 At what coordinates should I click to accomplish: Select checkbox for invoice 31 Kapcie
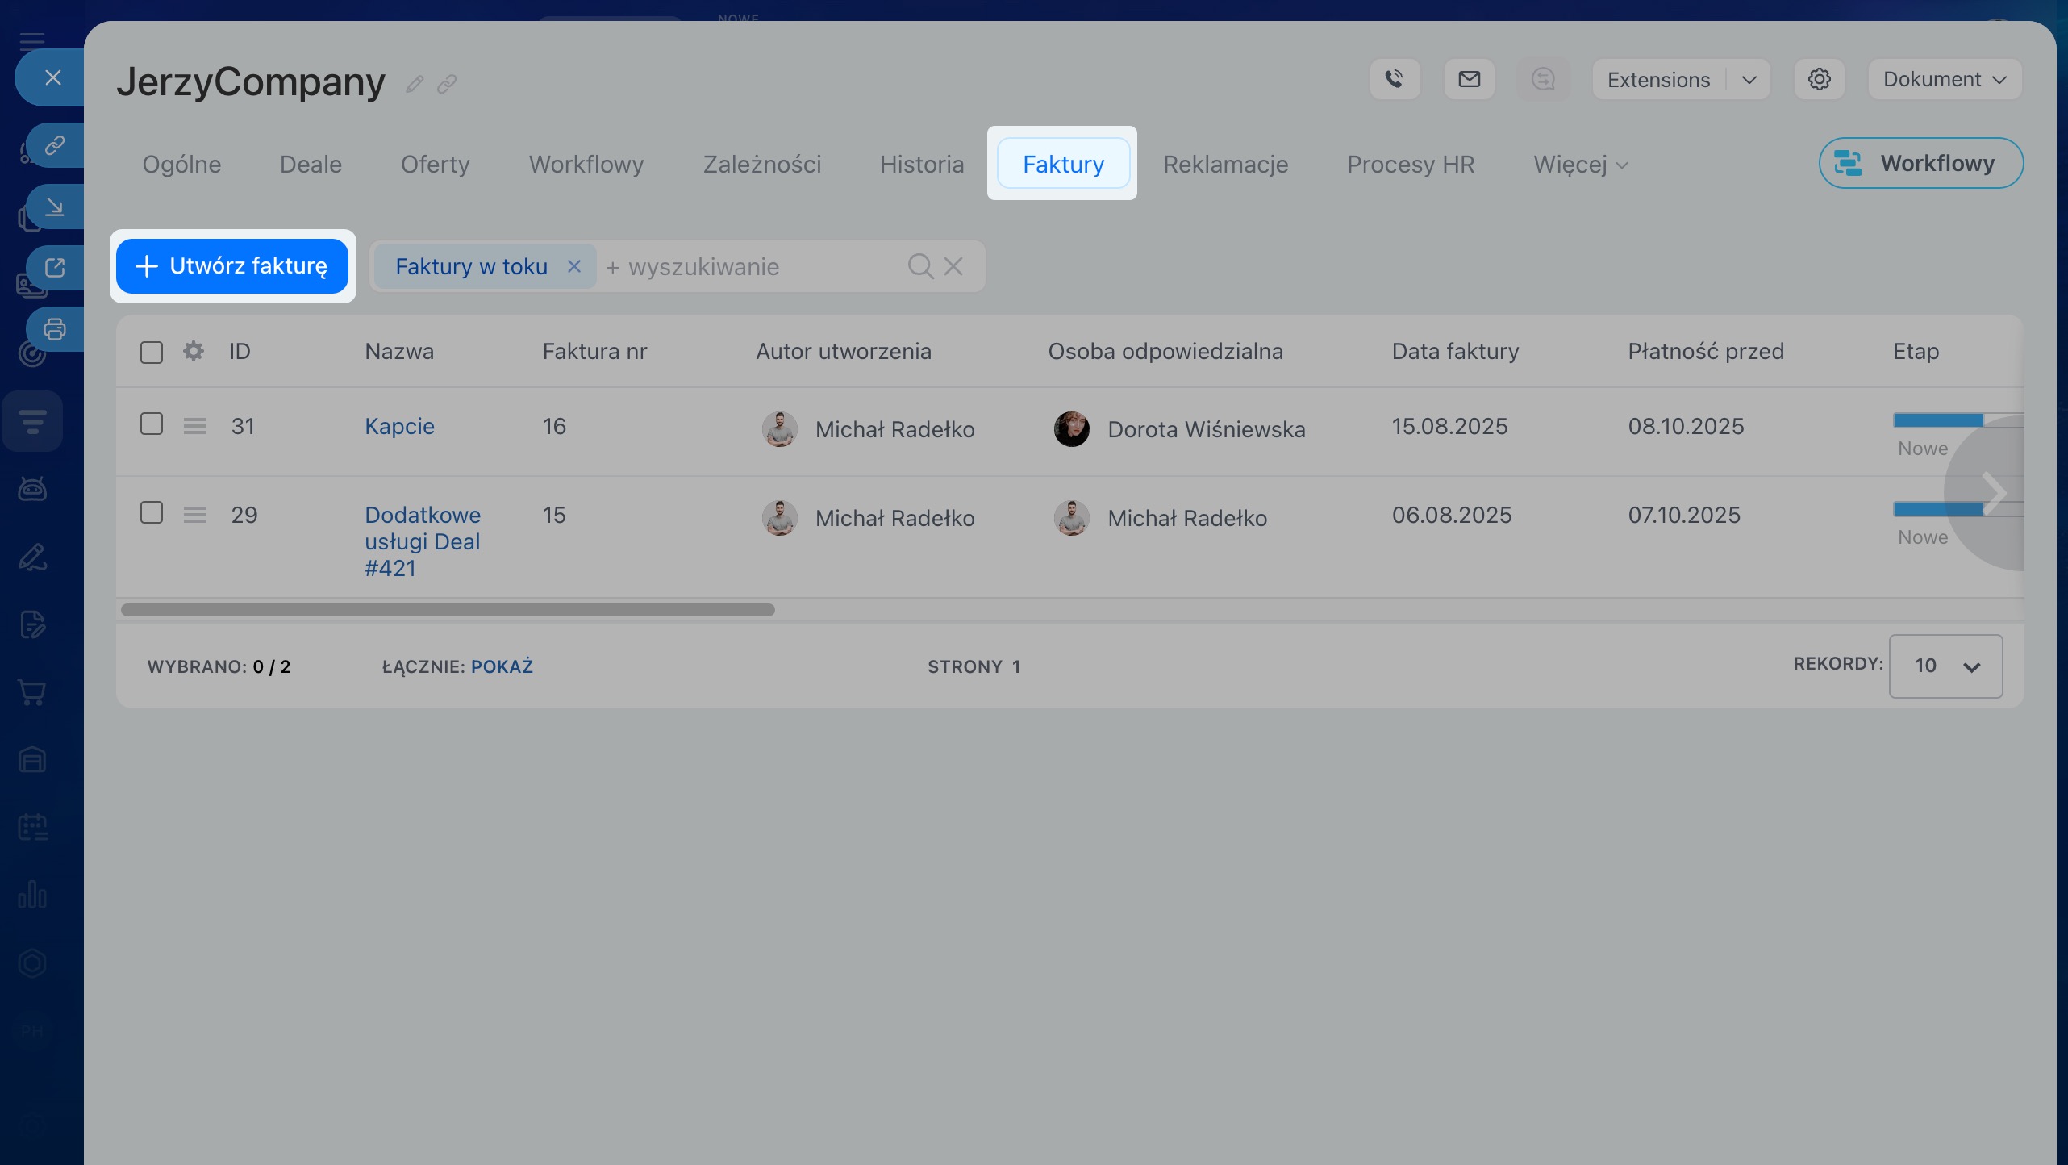152,424
